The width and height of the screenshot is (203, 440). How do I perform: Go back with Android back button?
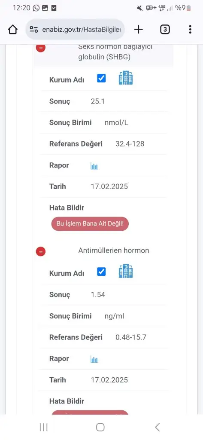pos(158,428)
